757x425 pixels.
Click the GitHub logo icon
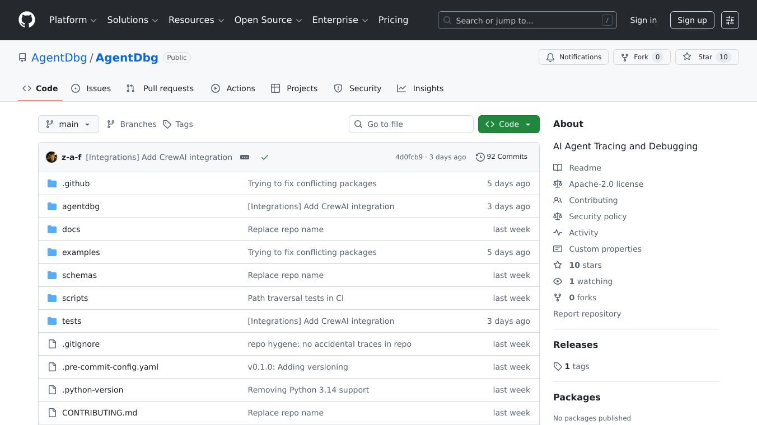point(27,20)
